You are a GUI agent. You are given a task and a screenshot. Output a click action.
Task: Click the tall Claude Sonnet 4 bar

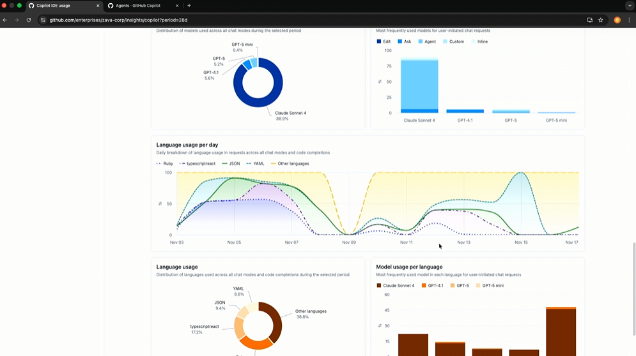pyautogui.click(x=419, y=83)
